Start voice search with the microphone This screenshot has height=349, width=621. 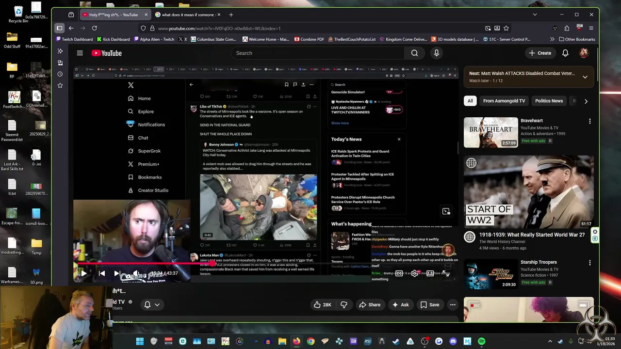pyautogui.click(x=437, y=53)
